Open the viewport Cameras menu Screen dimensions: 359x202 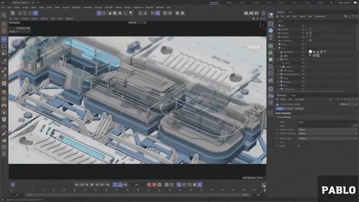click(25, 19)
